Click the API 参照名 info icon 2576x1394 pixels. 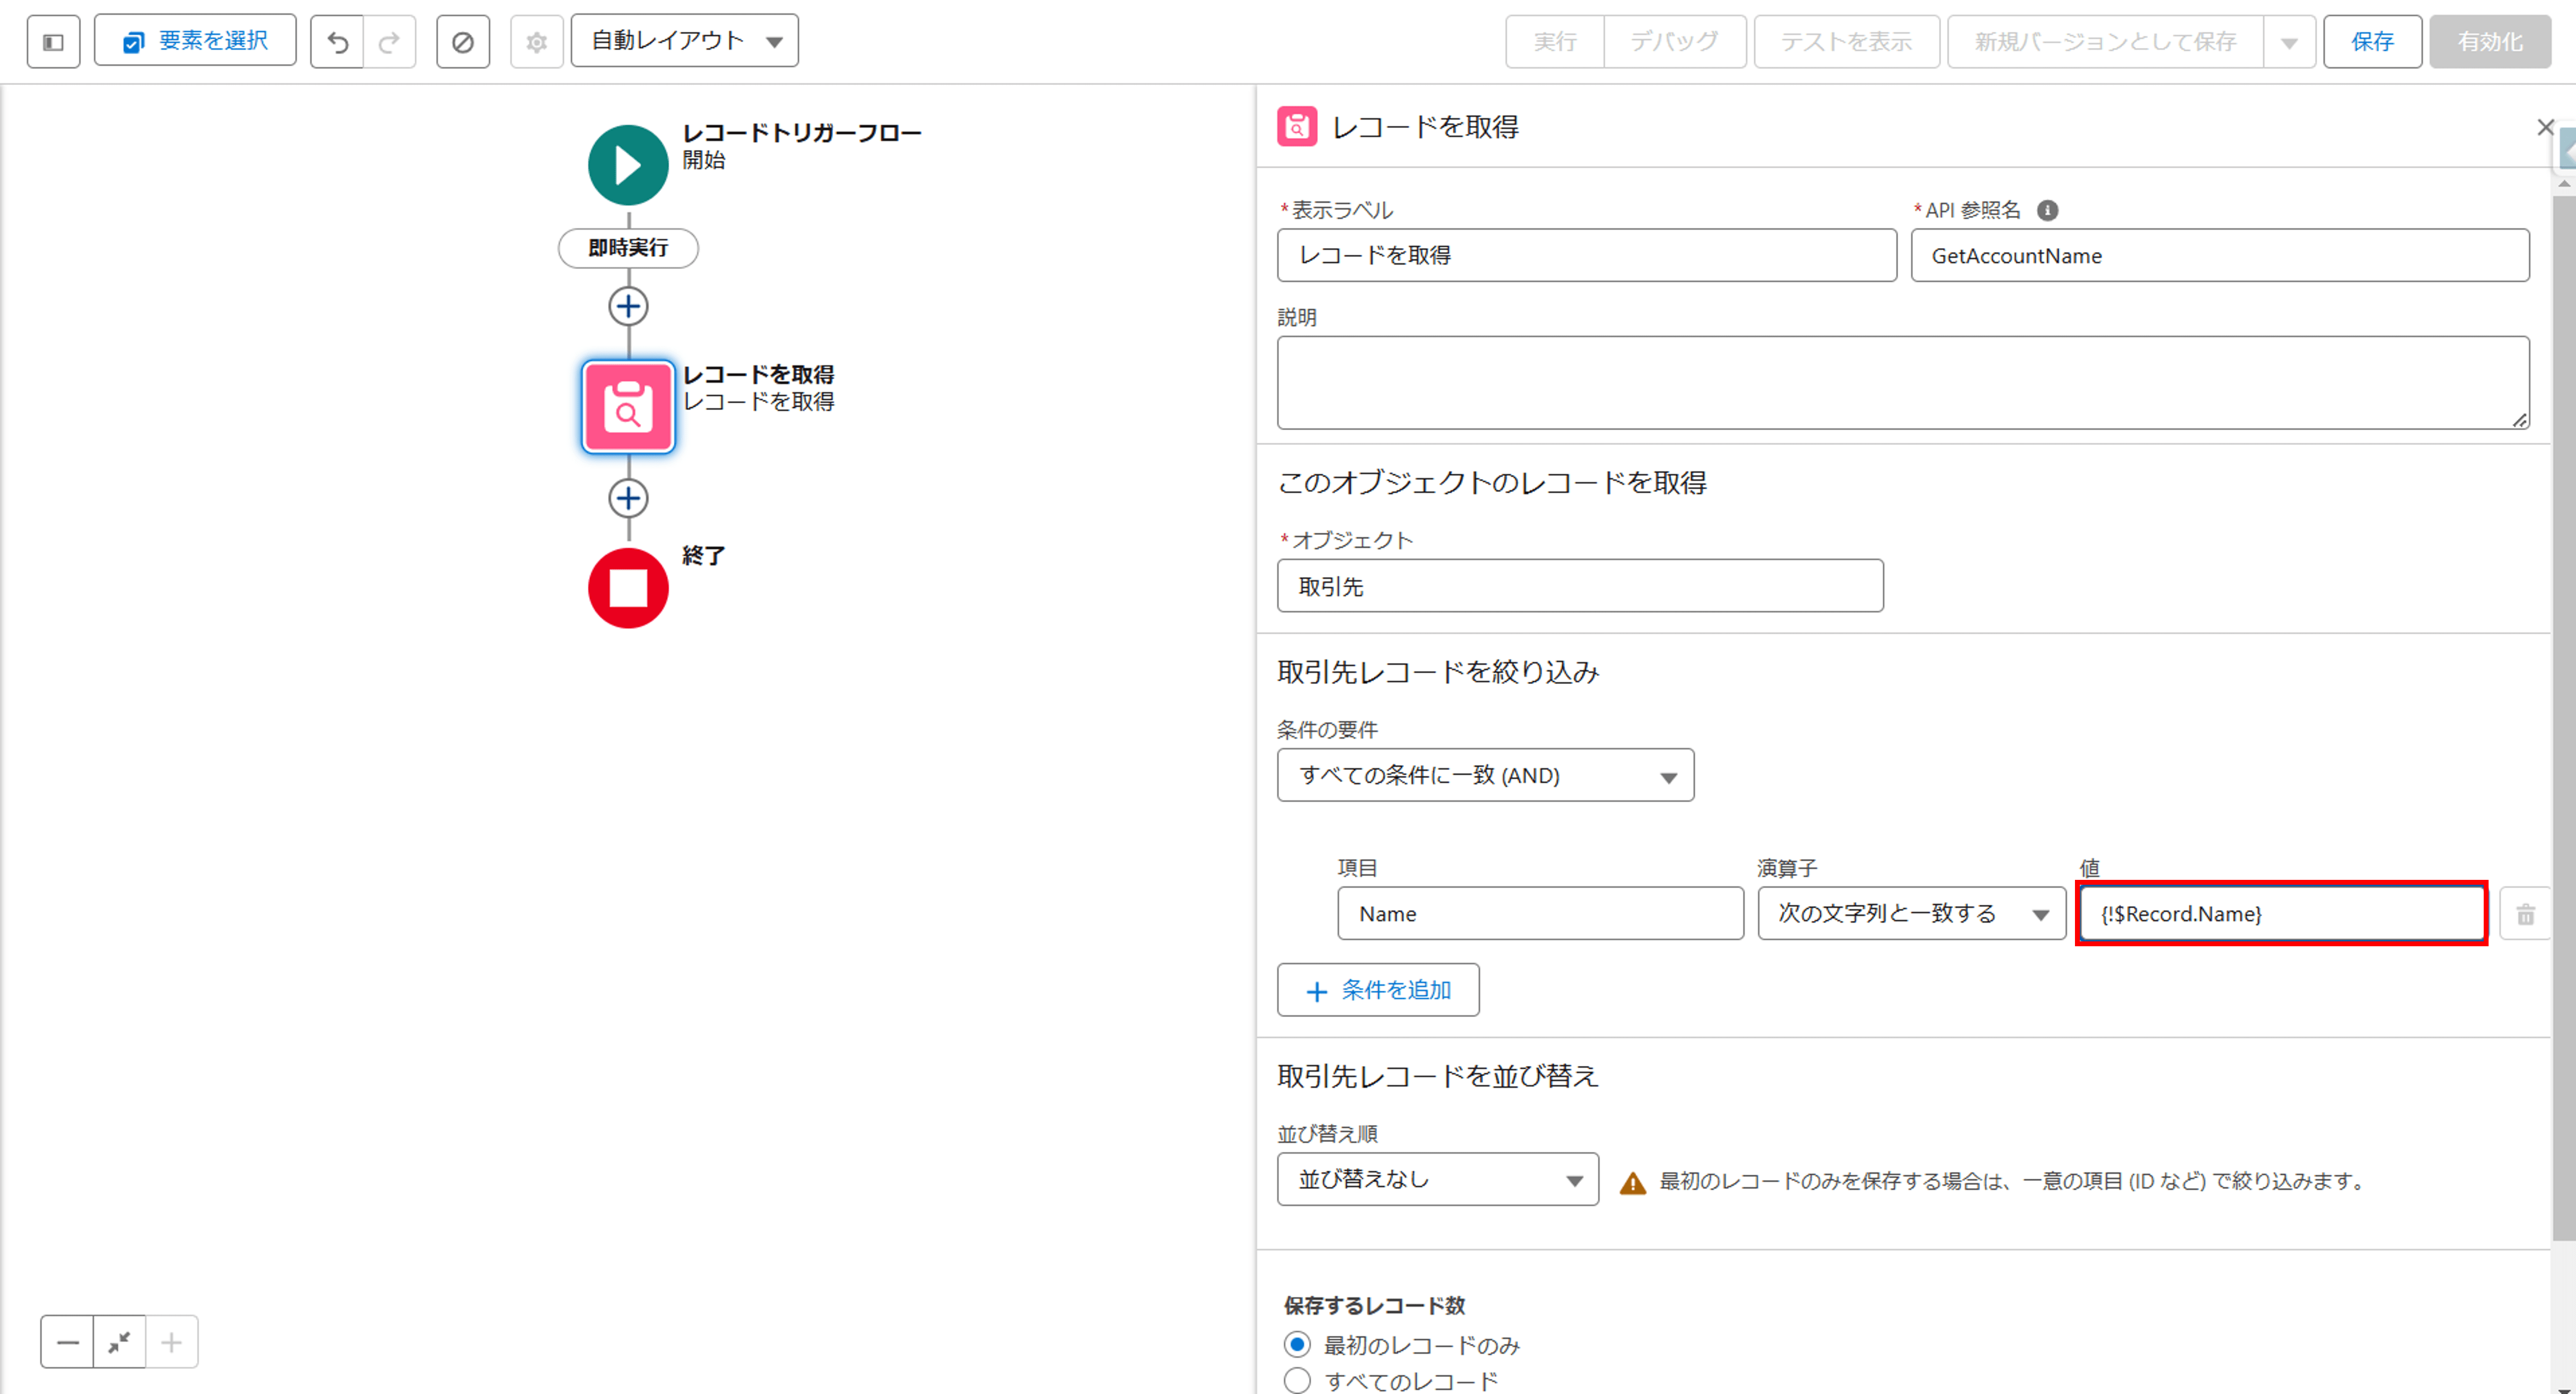tap(2048, 210)
